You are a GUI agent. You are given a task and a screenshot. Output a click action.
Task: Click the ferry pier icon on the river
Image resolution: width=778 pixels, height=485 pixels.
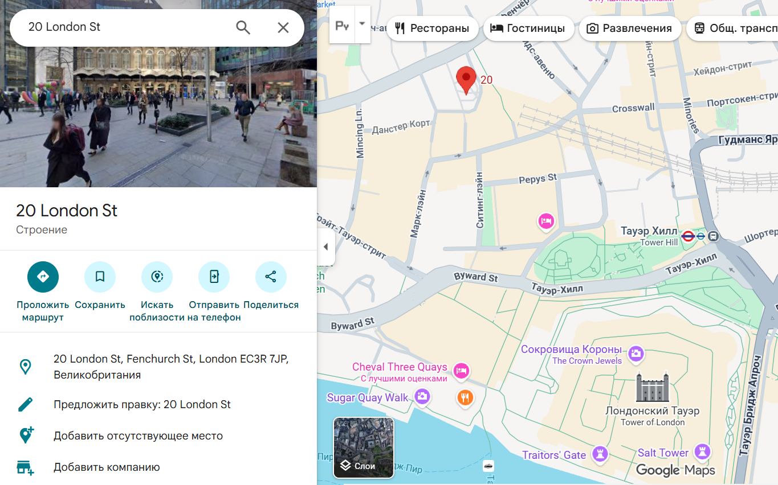point(488,466)
